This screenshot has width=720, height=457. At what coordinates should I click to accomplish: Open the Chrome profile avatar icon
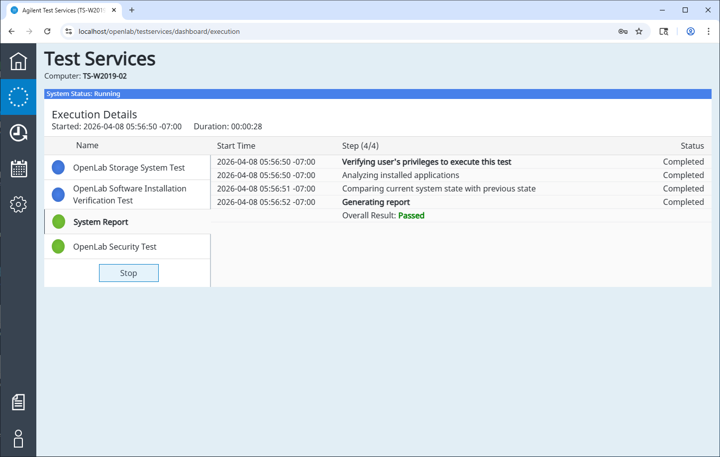pyautogui.click(x=691, y=31)
